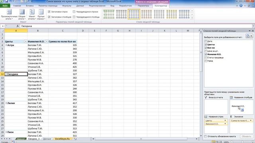Open the Файл tab

point(5,6)
